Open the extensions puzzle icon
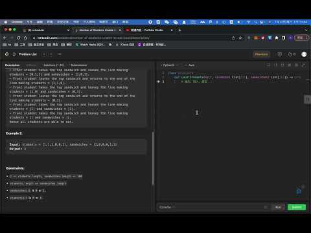The width and height of the screenshot is (311, 233). pos(277,38)
